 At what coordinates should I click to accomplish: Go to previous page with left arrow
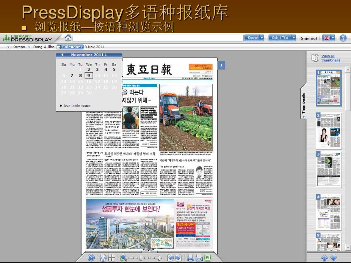(x=171, y=258)
